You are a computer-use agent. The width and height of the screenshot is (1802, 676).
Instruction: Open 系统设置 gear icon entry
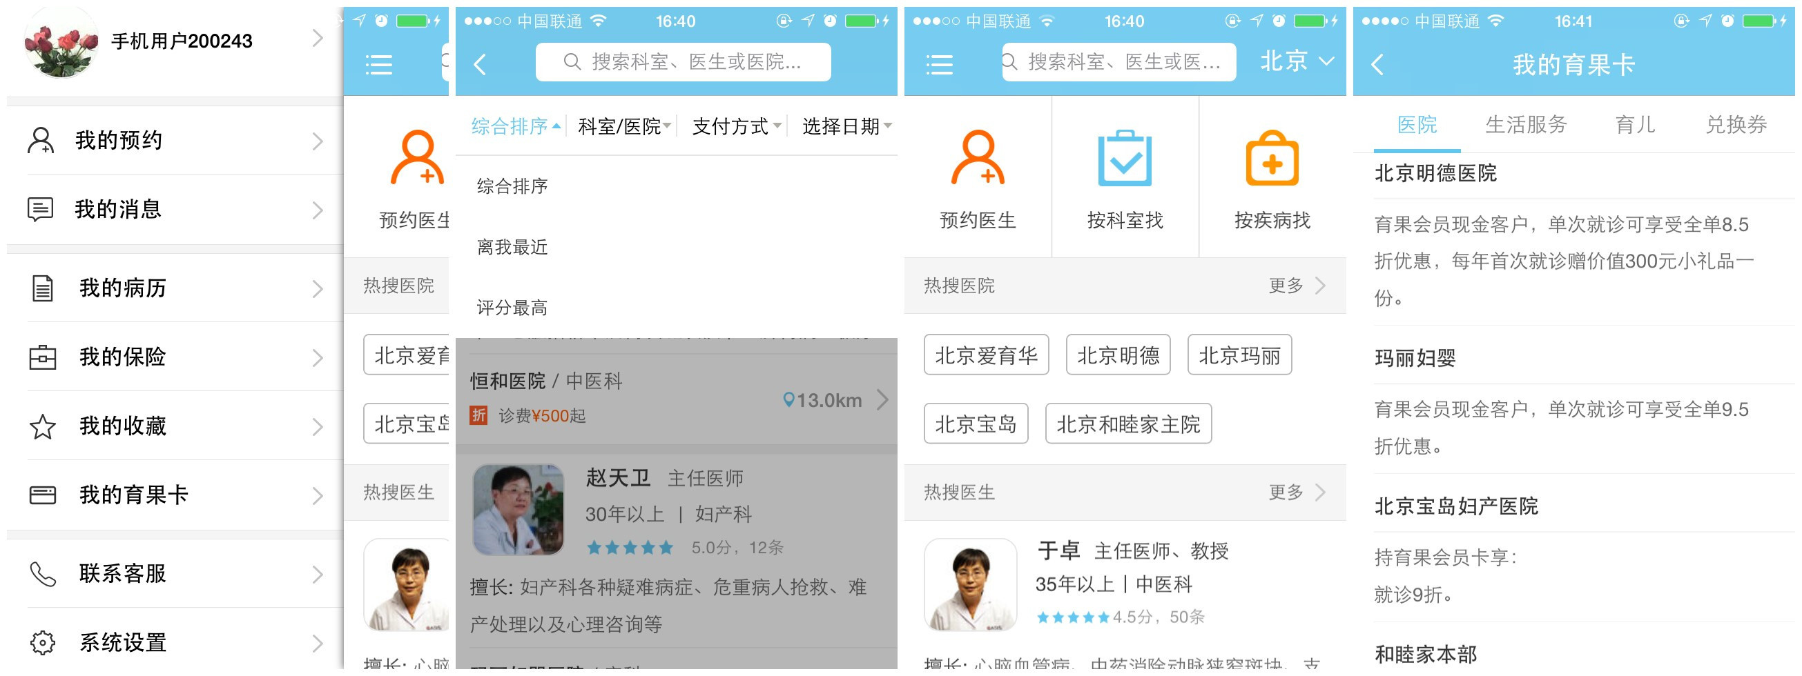coord(175,642)
